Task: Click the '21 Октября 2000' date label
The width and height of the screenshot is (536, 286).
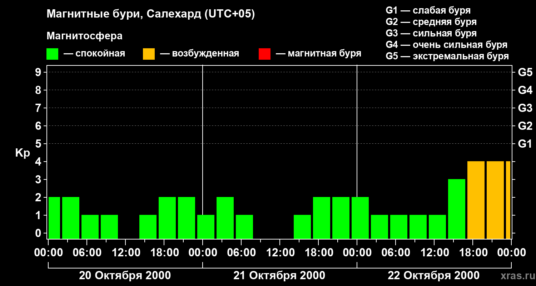Action: point(279,276)
